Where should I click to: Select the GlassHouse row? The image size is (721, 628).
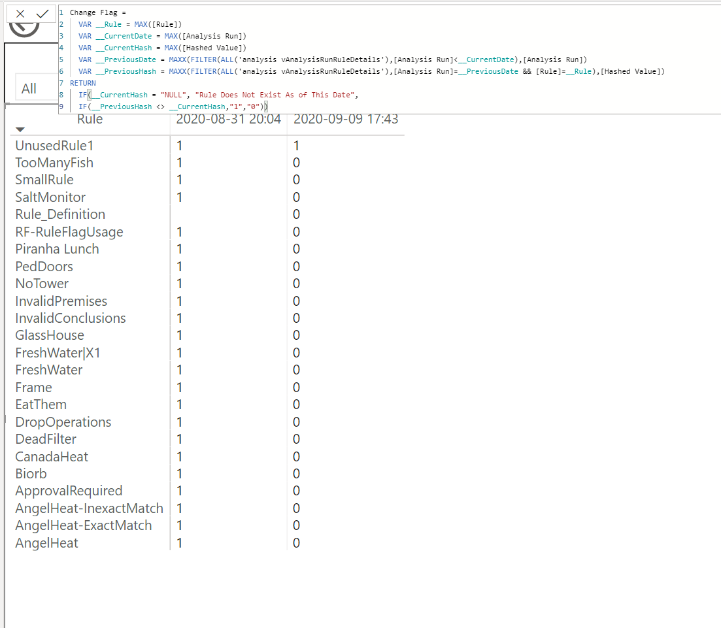click(x=207, y=335)
